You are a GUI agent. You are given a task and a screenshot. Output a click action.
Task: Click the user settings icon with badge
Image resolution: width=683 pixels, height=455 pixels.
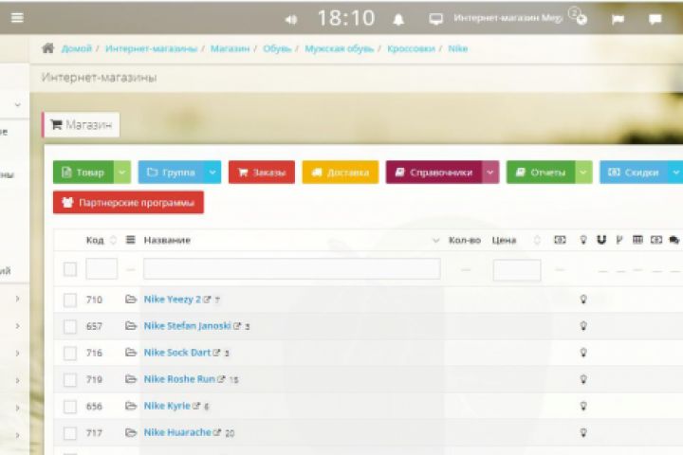[579, 16]
